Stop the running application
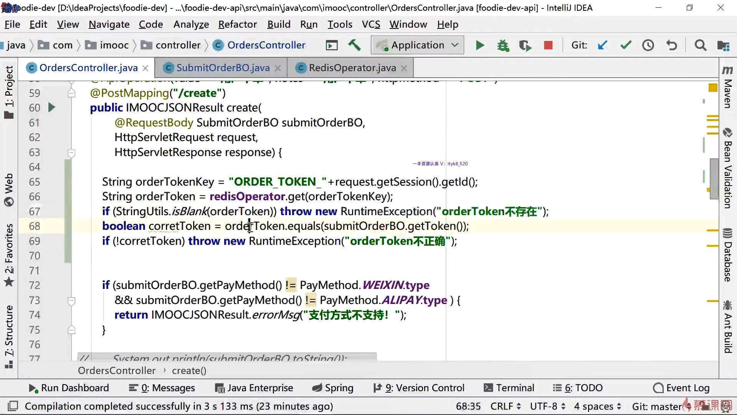The image size is (737, 415). (x=548, y=45)
